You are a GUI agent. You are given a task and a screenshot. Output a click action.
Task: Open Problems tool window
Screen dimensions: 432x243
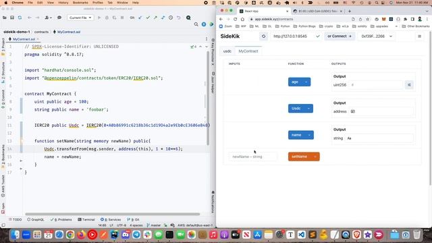[61, 219]
